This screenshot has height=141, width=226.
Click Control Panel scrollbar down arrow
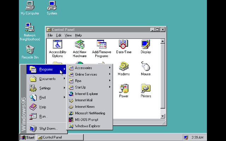tap(163, 116)
